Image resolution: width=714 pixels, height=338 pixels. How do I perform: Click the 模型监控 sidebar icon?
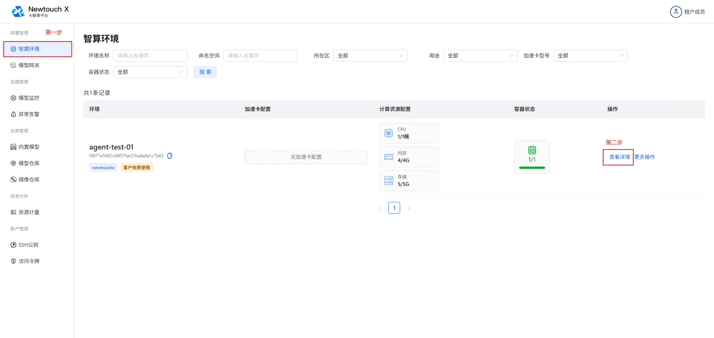[13, 98]
